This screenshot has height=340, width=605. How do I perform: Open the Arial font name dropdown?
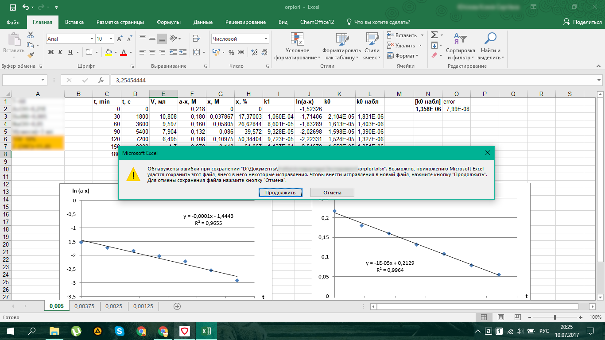coord(92,39)
